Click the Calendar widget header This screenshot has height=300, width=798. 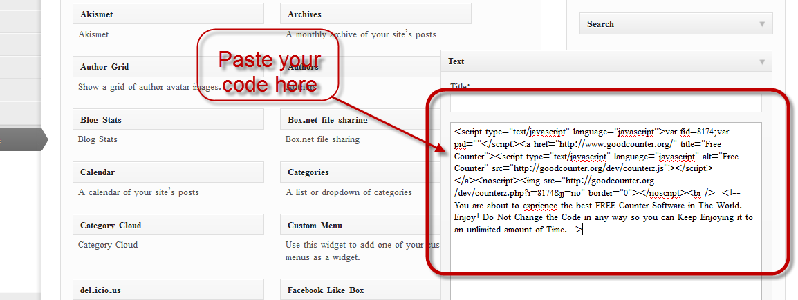[168, 172]
